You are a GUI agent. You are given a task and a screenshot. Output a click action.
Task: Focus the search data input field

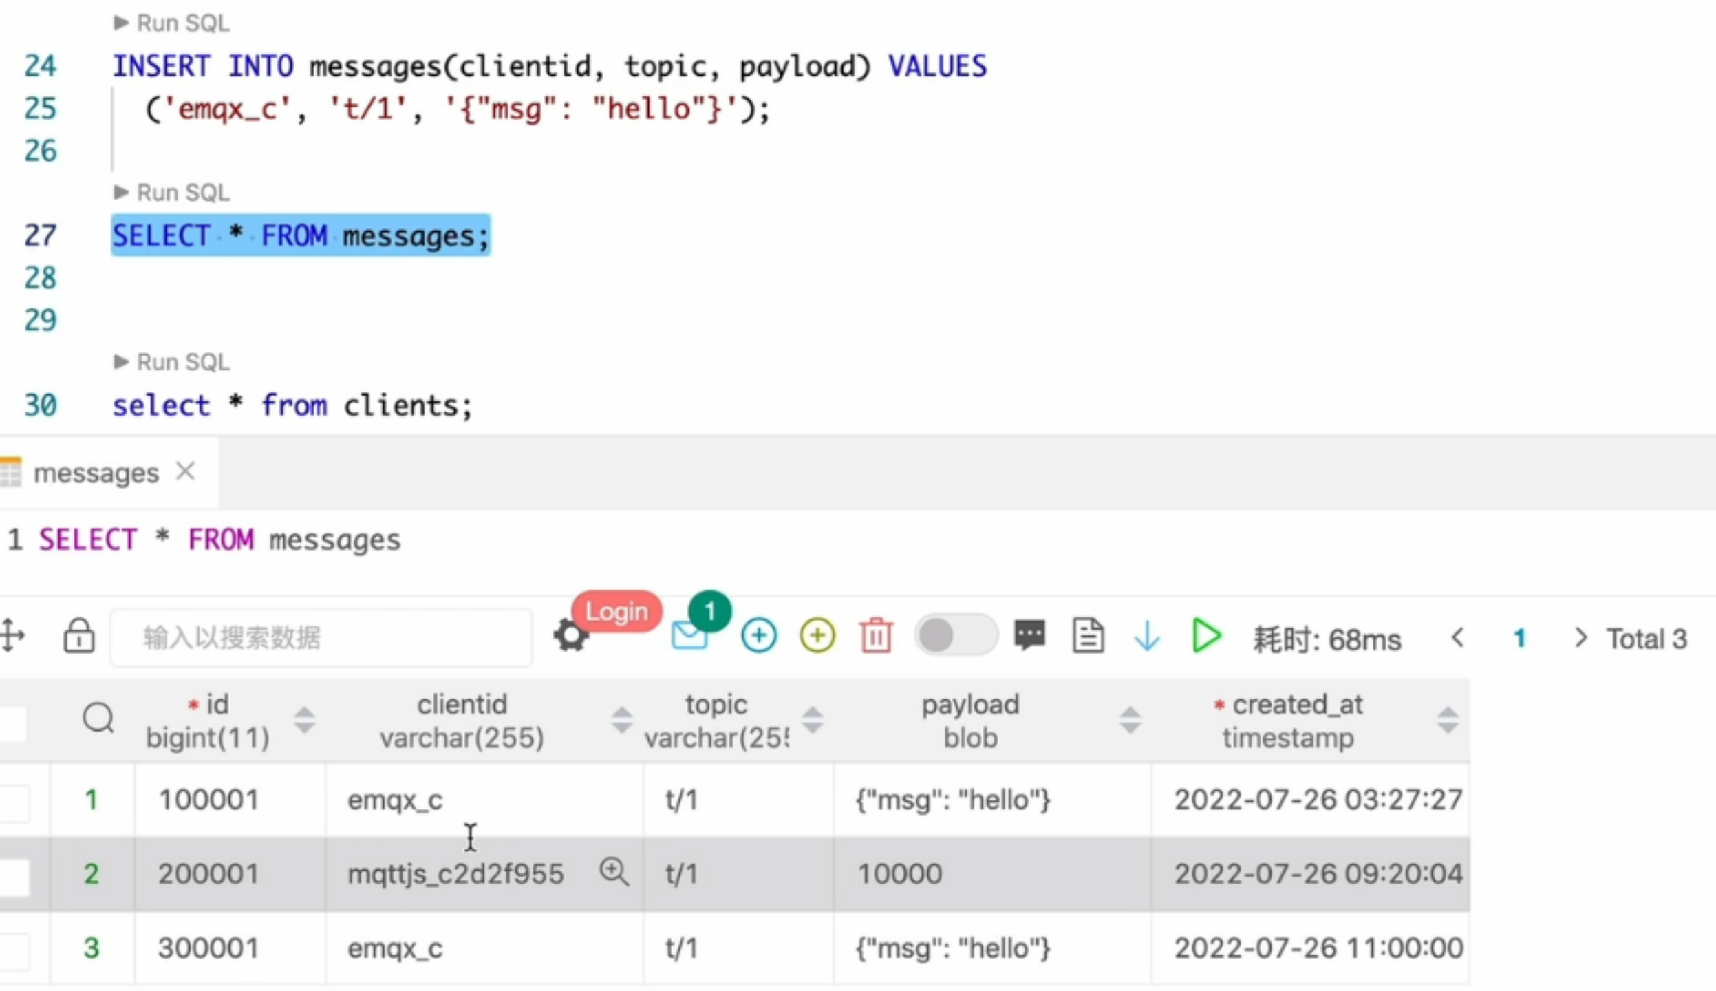pyautogui.click(x=321, y=638)
